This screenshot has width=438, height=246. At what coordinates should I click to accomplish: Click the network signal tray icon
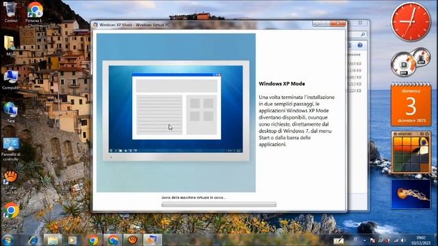tap(396, 240)
